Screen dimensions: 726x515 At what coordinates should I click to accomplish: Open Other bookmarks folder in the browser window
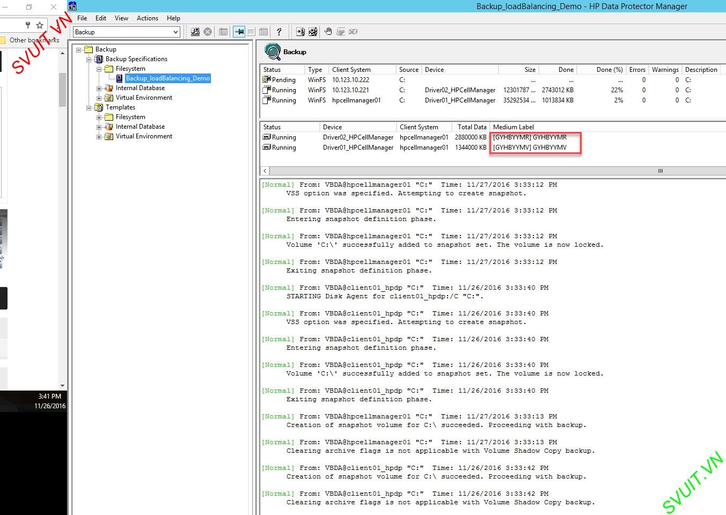click(x=30, y=40)
